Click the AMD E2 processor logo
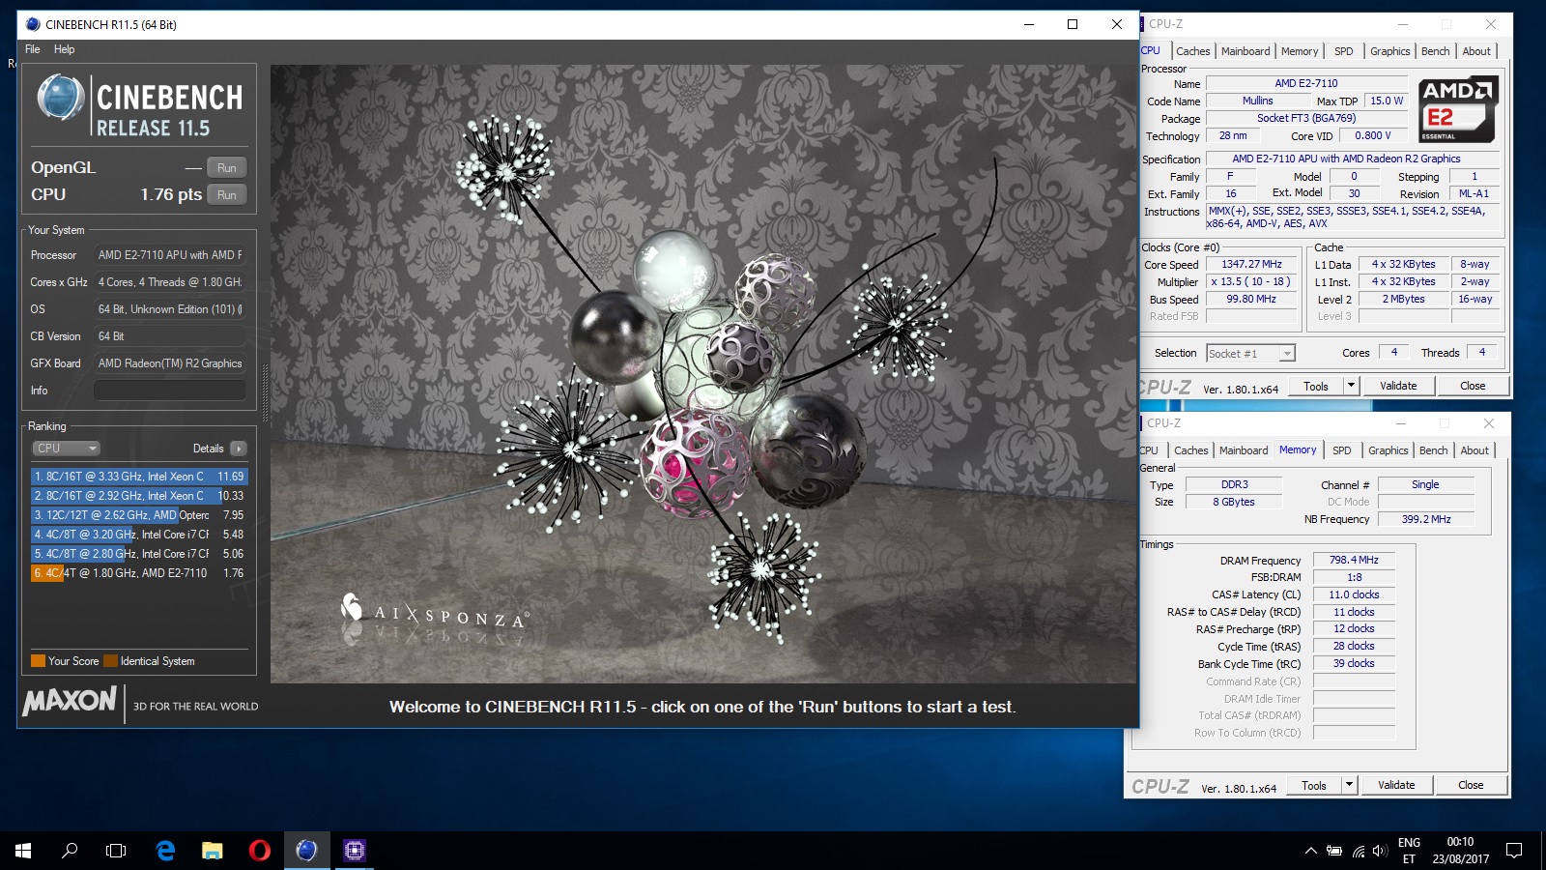Image resolution: width=1546 pixels, height=870 pixels. tap(1459, 109)
